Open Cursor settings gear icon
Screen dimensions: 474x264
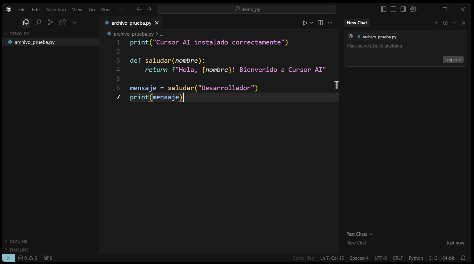413,9
